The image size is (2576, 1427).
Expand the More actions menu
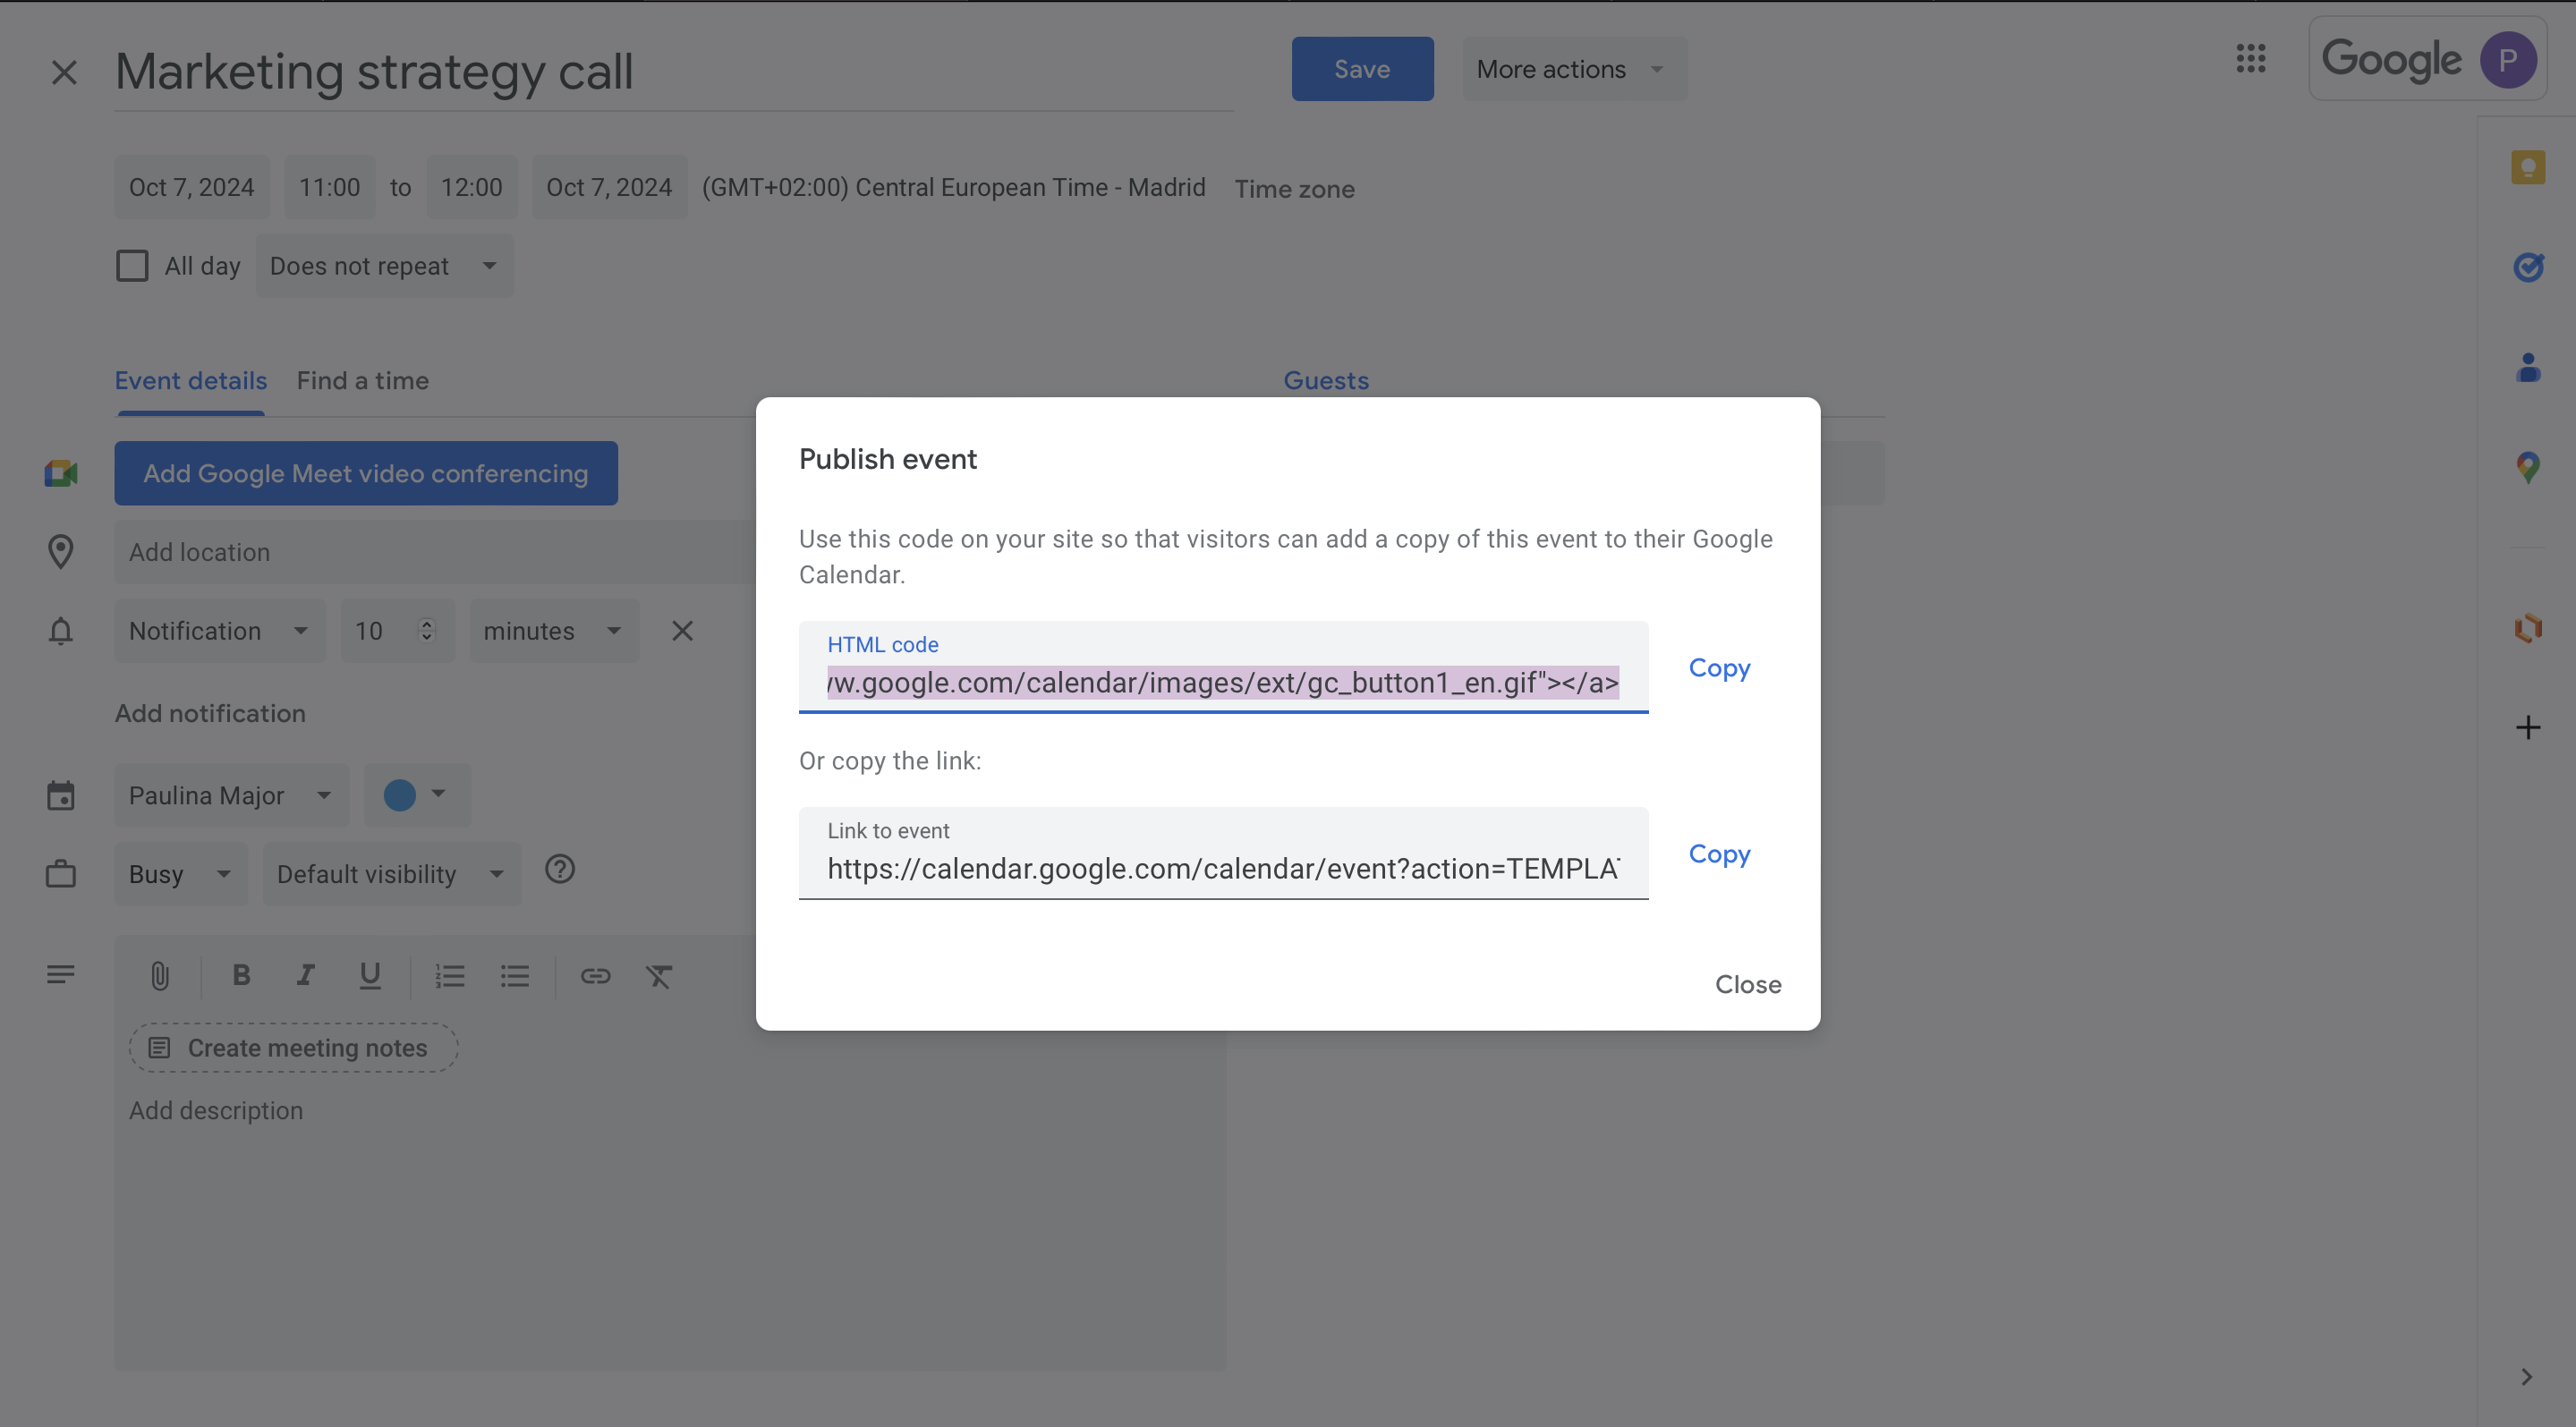(1573, 68)
